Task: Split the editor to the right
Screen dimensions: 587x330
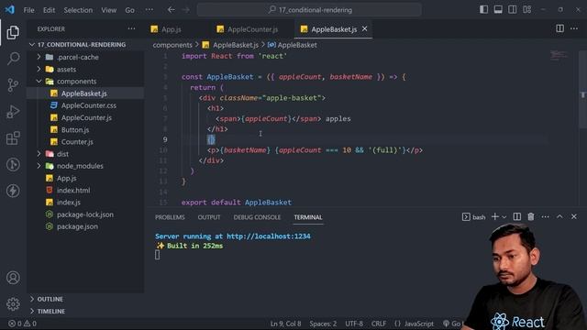Action: point(559,28)
